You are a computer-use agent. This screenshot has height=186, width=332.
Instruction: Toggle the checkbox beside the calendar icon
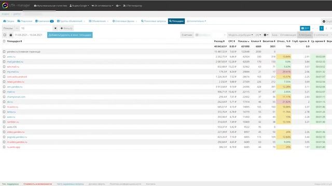click(x=5, y=35)
